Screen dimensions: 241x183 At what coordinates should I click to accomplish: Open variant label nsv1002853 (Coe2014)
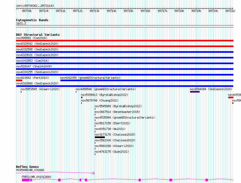click(x=32, y=61)
